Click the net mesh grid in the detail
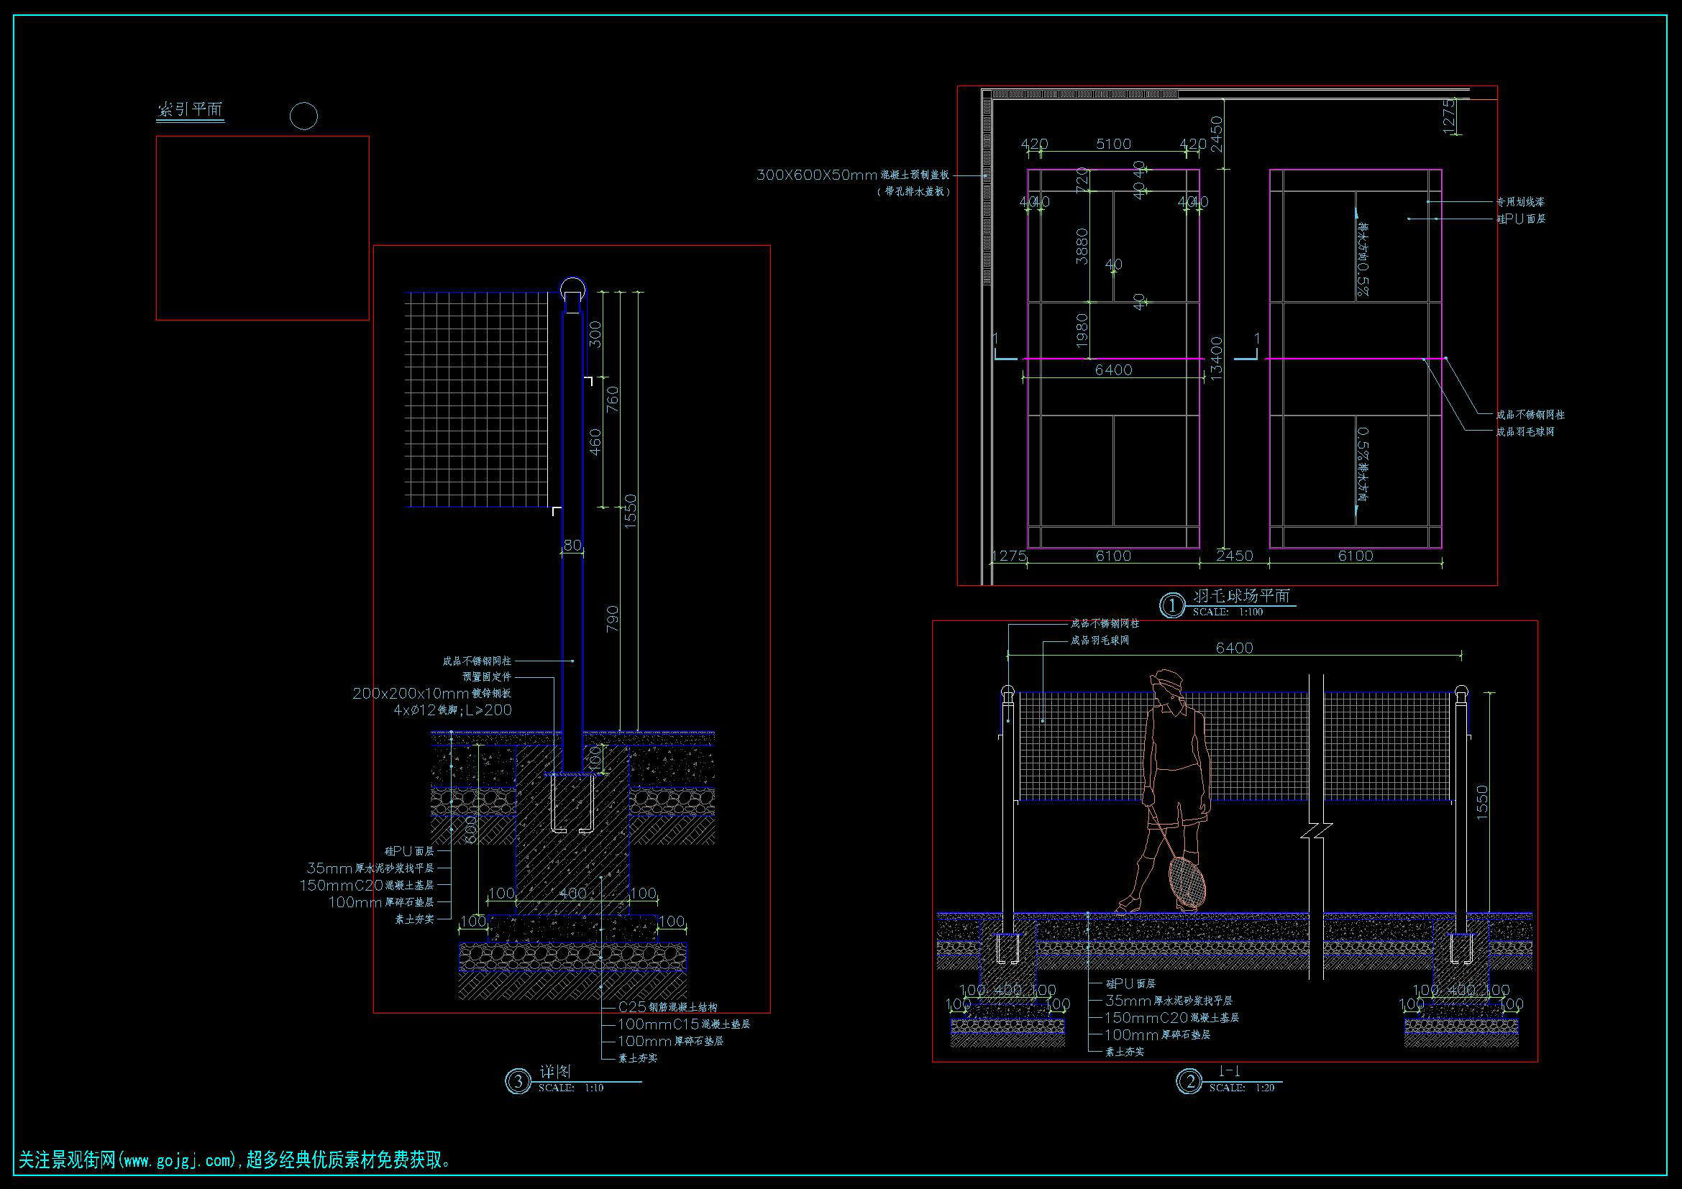Image resolution: width=1682 pixels, height=1189 pixels. click(476, 400)
